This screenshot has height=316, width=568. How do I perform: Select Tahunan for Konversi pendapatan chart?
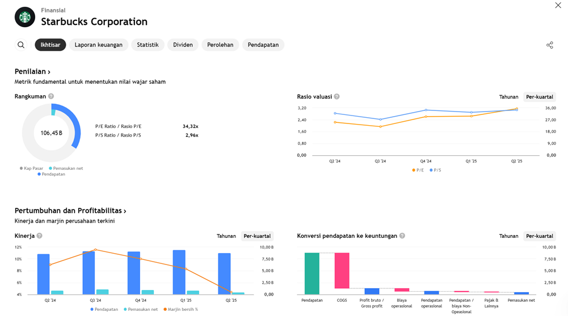coord(508,236)
